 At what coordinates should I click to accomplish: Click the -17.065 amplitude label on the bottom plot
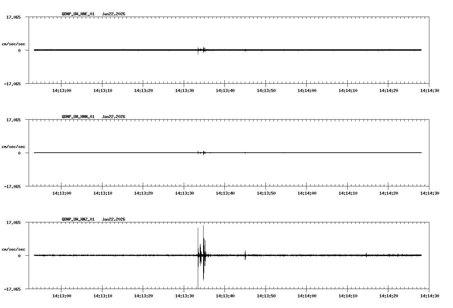12,289
